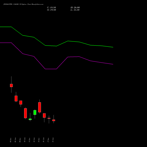Click the '17 Jun' date axis label

coord(48,140)
